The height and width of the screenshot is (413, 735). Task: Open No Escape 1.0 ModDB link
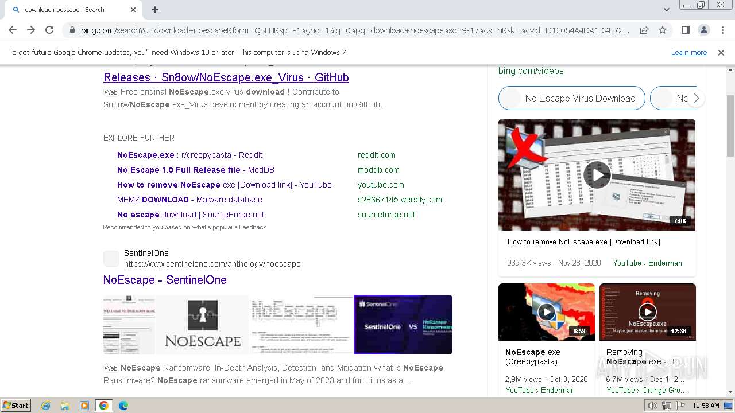click(196, 170)
